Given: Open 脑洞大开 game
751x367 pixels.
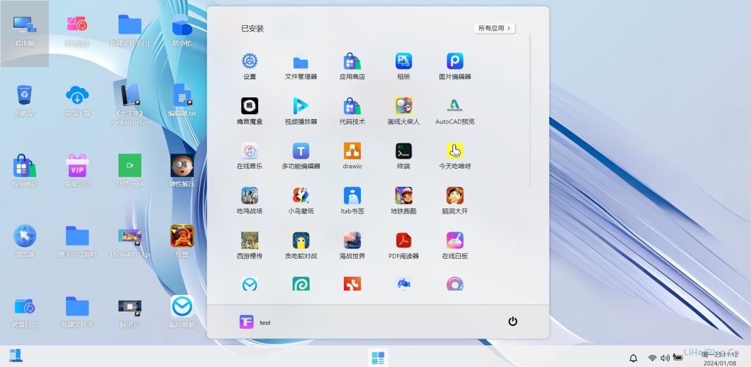Looking at the screenshot, I should tap(455, 201).
